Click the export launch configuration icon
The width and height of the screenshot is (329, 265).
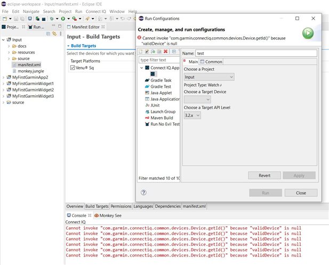tap(153, 52)
